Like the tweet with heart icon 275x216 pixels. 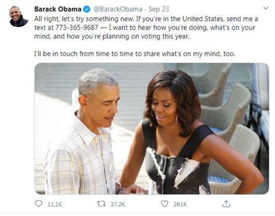(164, 204)
